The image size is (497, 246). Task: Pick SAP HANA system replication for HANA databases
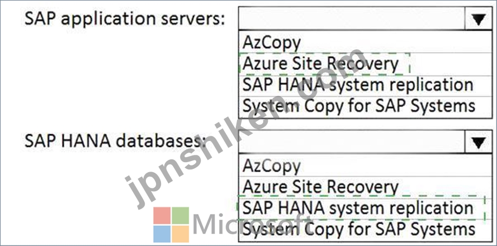coord(365,209)
